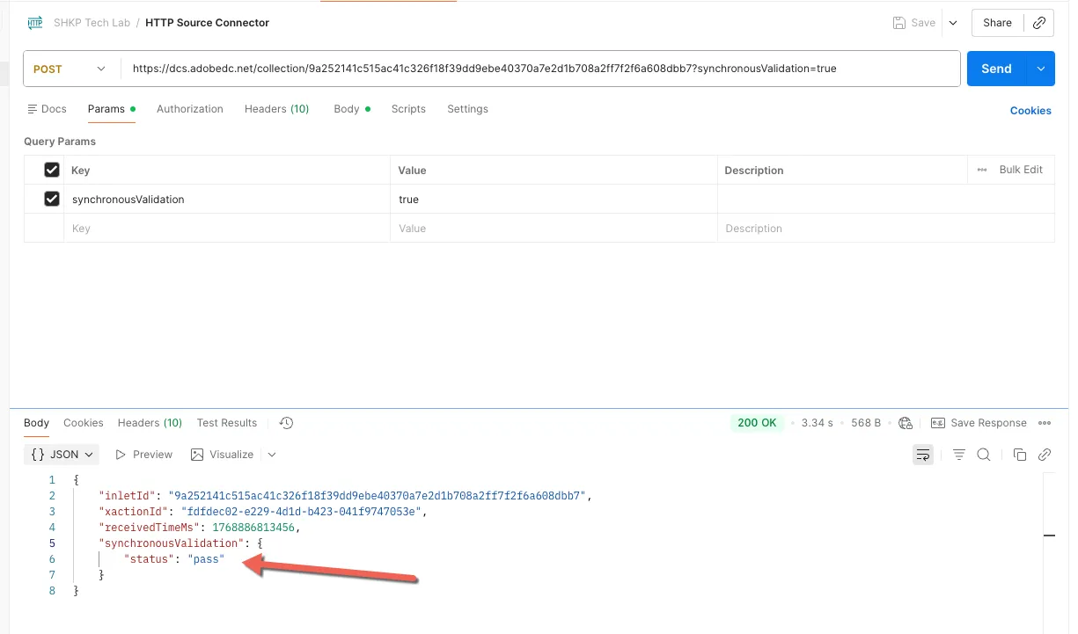Open the Cookies link

(1030, 111)
